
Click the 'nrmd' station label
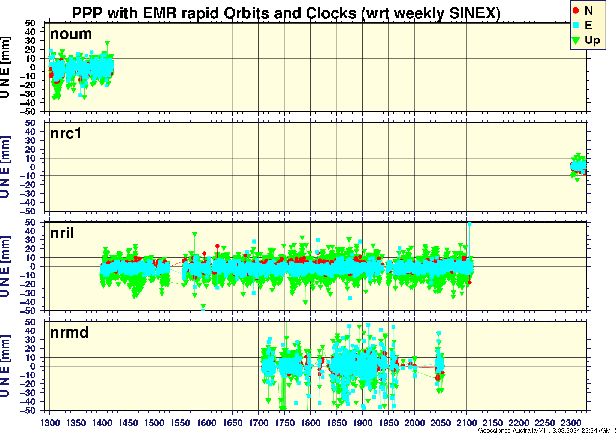pyautogui.click(x=69, y=332)
